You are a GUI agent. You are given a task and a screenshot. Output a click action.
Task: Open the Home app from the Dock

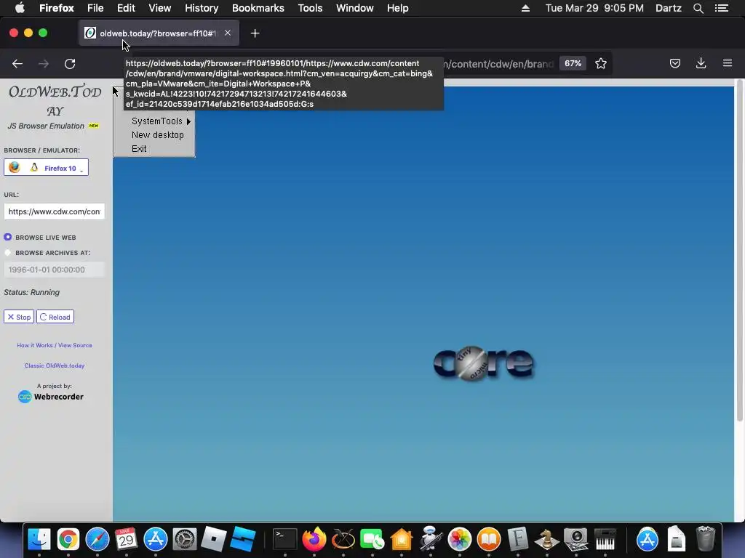pos(402,539)
